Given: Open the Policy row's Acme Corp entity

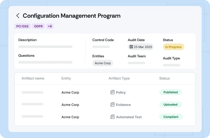Looking at the screenshot, I should 70,92.
